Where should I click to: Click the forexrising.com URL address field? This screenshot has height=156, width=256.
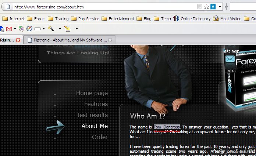pyautogui.click(x=104, y=7)
